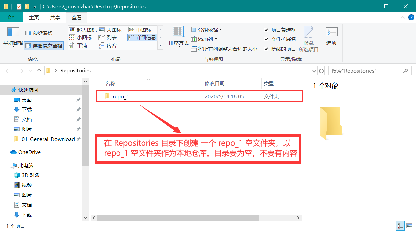Viewport: 416px width, 231px height.
Task: Expand the Group by (分组依据) dropdown
Action: (206, 30)
